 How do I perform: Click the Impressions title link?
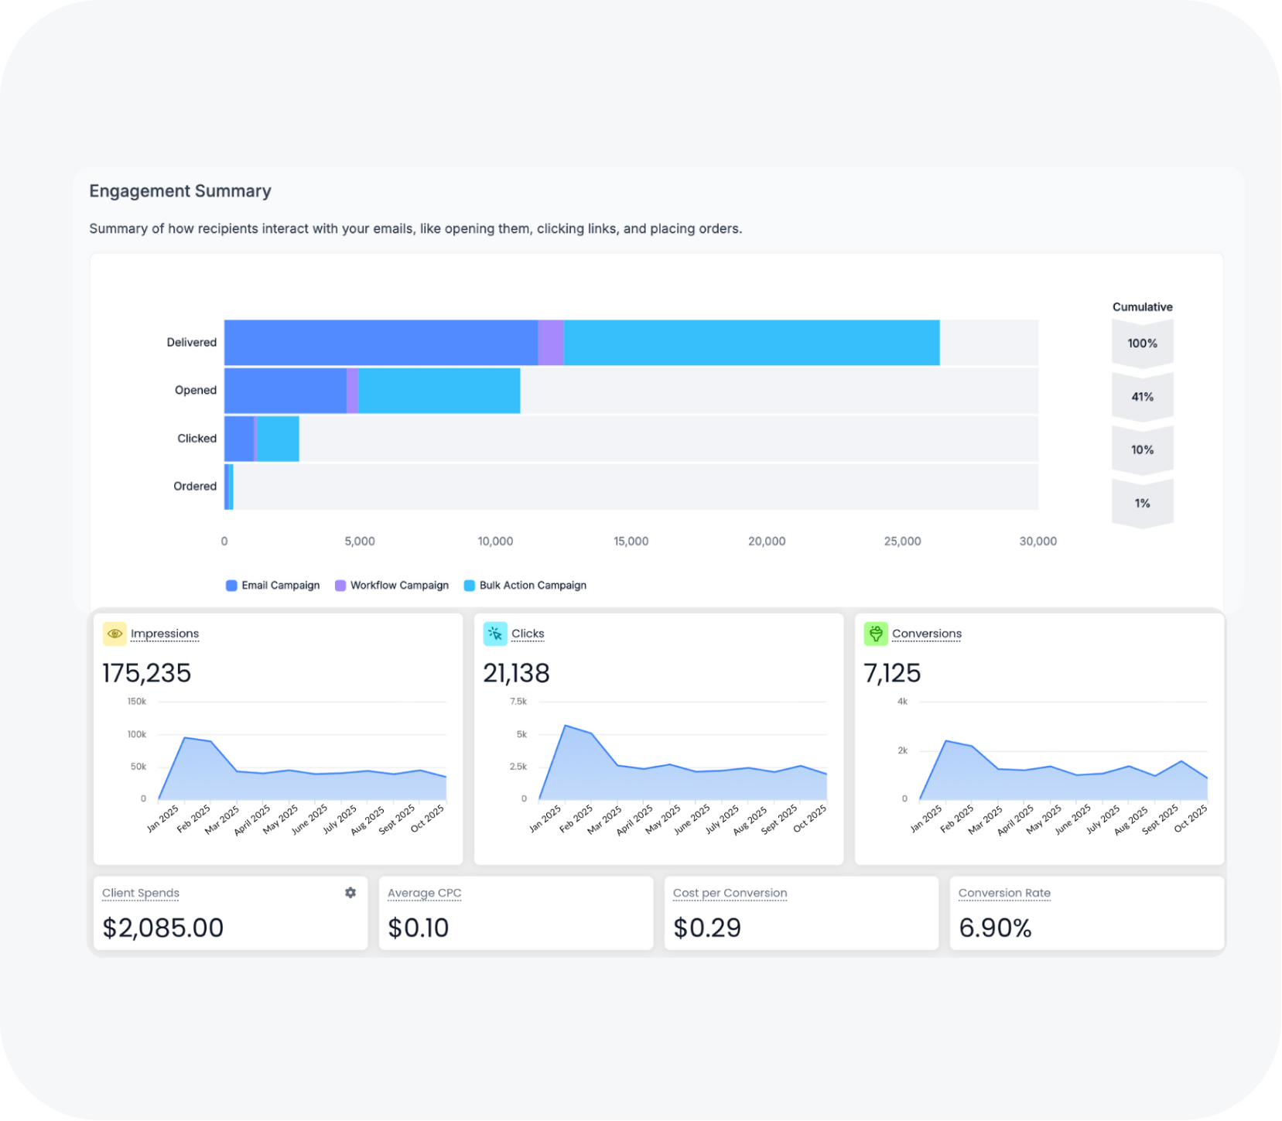165,634
